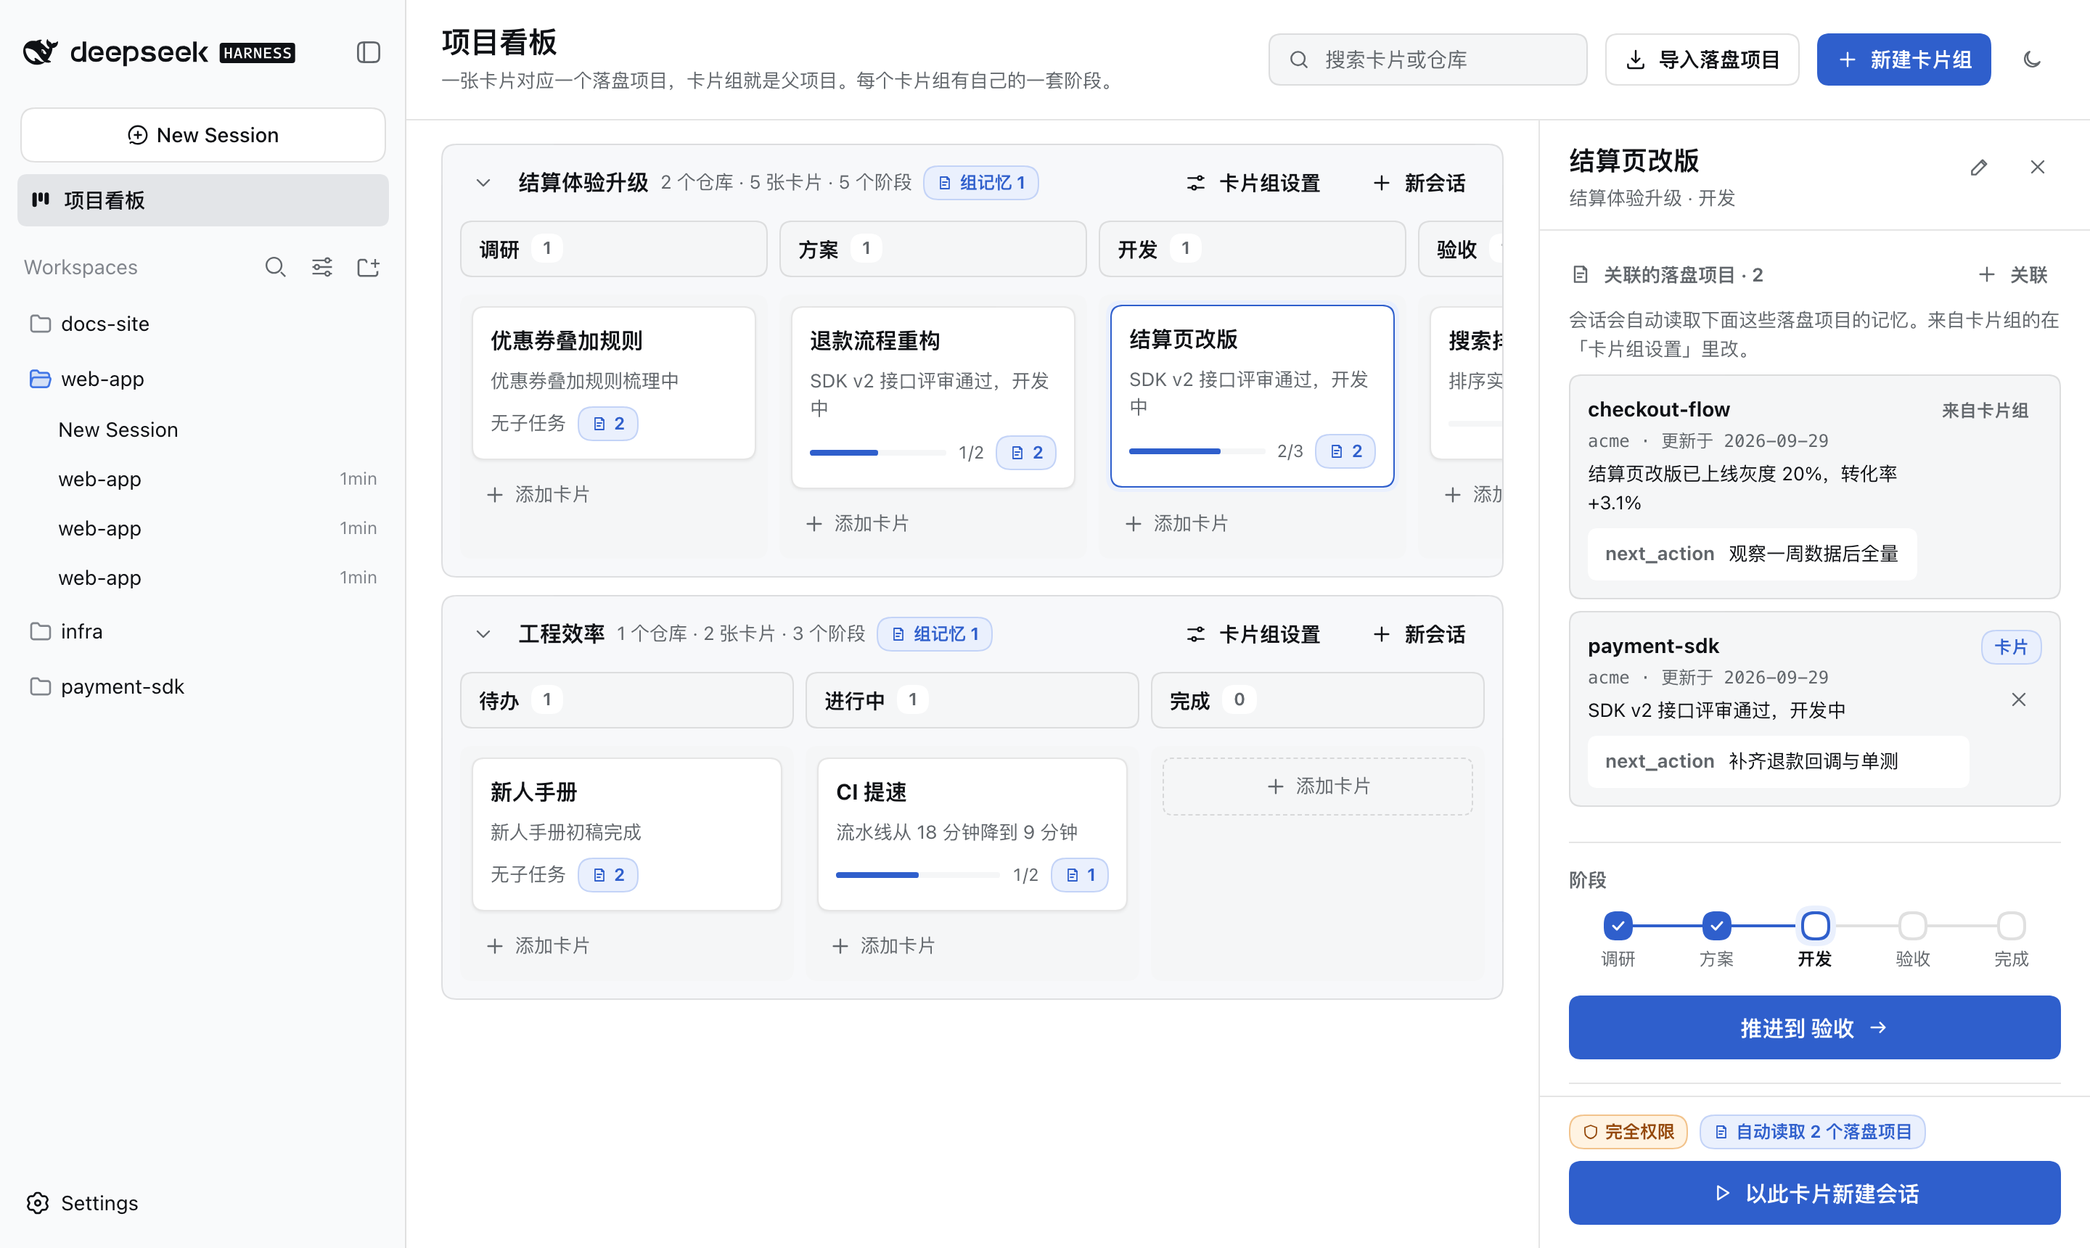Start 新会话 in 工程效率 group

click(x=1419, y=634)
